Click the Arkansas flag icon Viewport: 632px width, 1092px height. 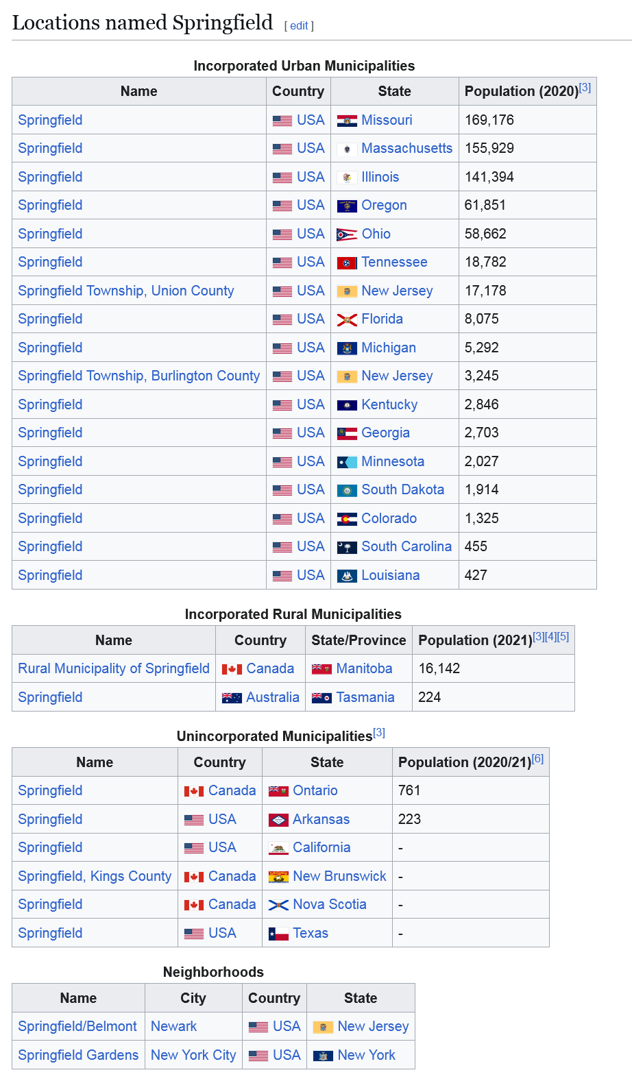278,820
